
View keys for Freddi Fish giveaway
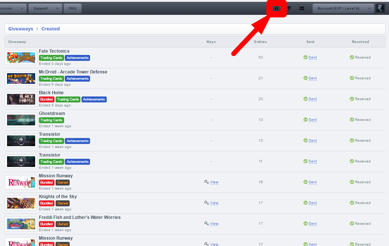pyautogui.click(x=214, y=224)
